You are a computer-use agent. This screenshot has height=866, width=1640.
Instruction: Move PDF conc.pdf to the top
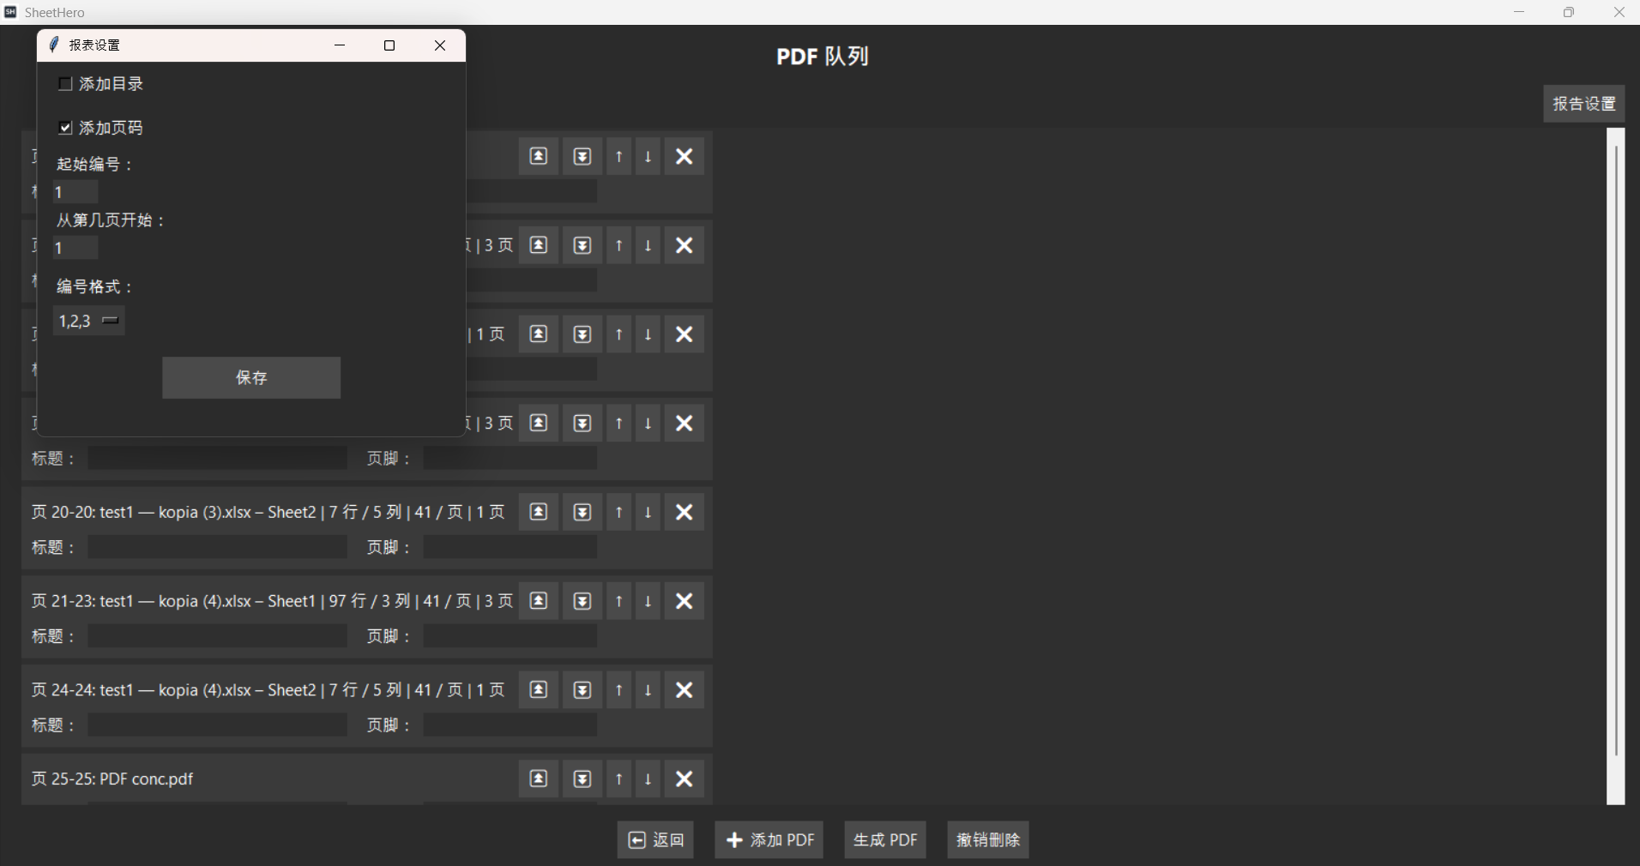539,779
